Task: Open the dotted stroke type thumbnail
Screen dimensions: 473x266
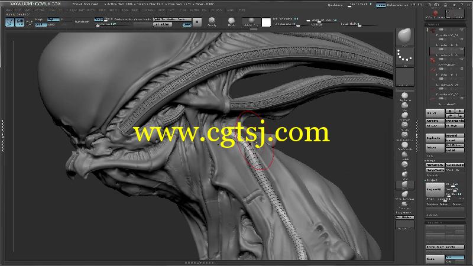Action: 404,57
